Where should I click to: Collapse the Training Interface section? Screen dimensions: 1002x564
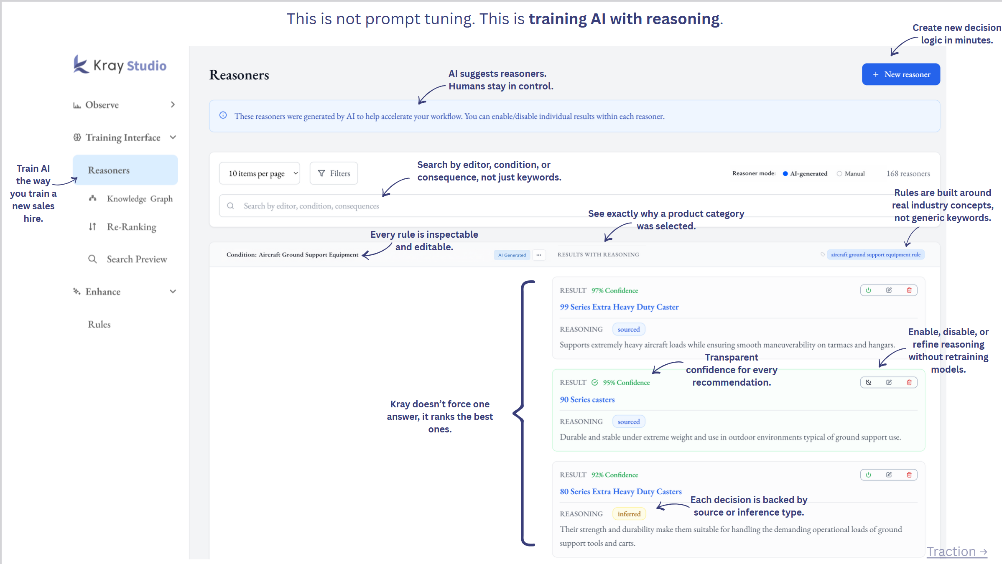173,137
